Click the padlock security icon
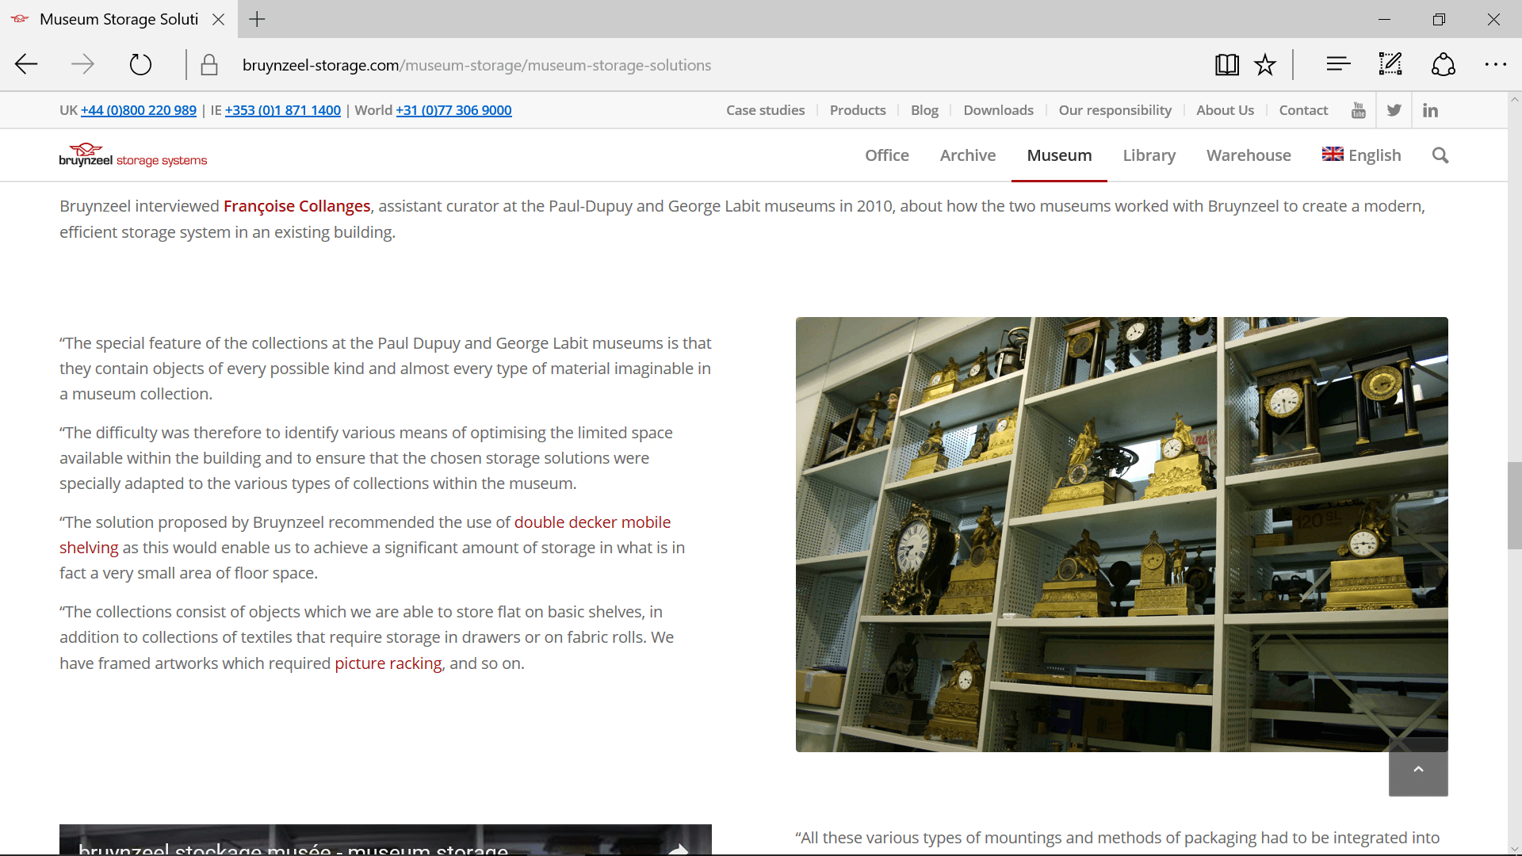Image resolution: width=1522 pixels, height=856 pixels. point(209,64)
